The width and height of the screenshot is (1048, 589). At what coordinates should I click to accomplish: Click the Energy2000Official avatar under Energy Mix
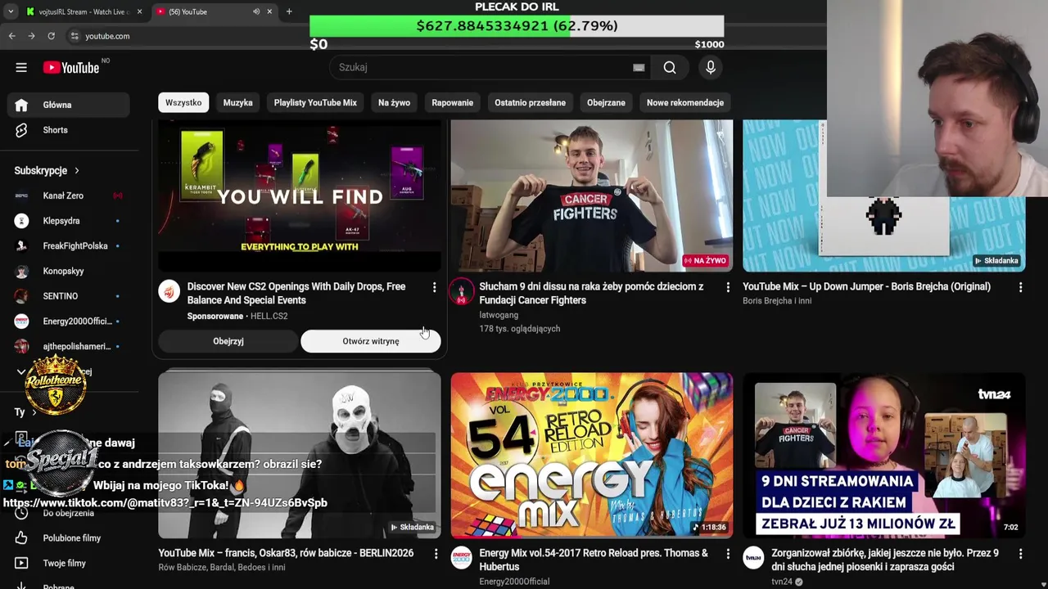pos(462,558)
